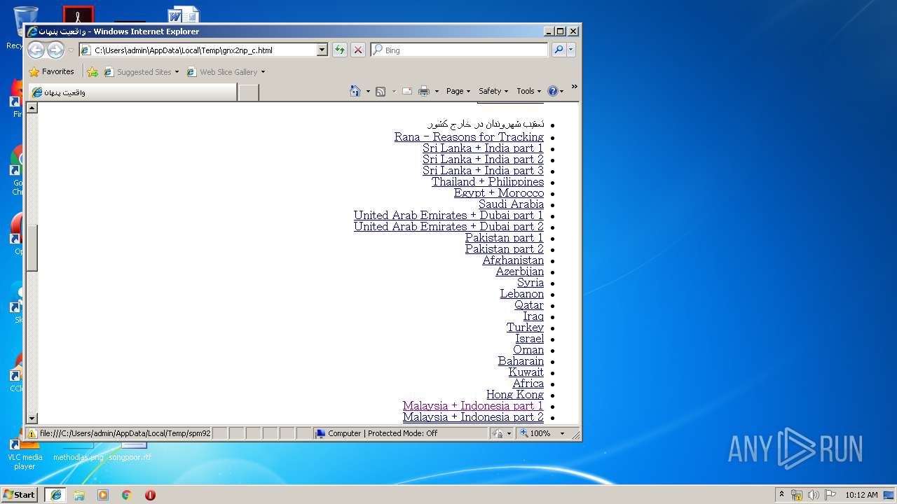Viewport: 897px width, 504px height.
Task: Open the Sri Lanka + India part 2 link
Action: pos(483,159)
